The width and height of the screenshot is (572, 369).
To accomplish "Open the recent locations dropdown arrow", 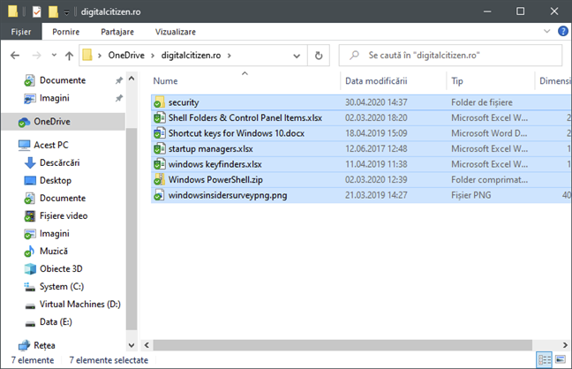I will (x=54, y=55).
